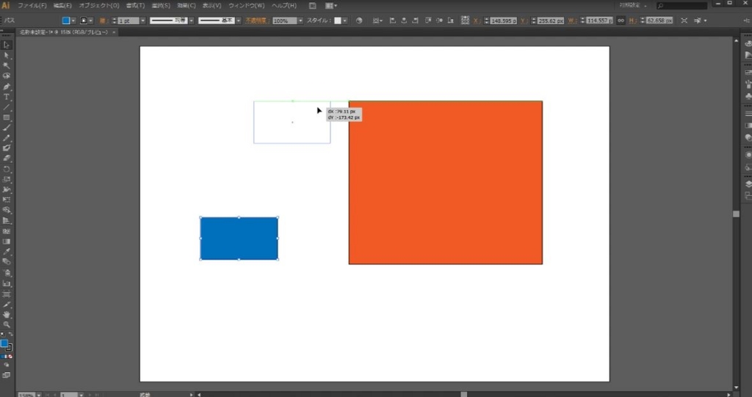Open zoom level dropdown in status bar
Screen dimensions: 752x397
click(x=39, y=395)
